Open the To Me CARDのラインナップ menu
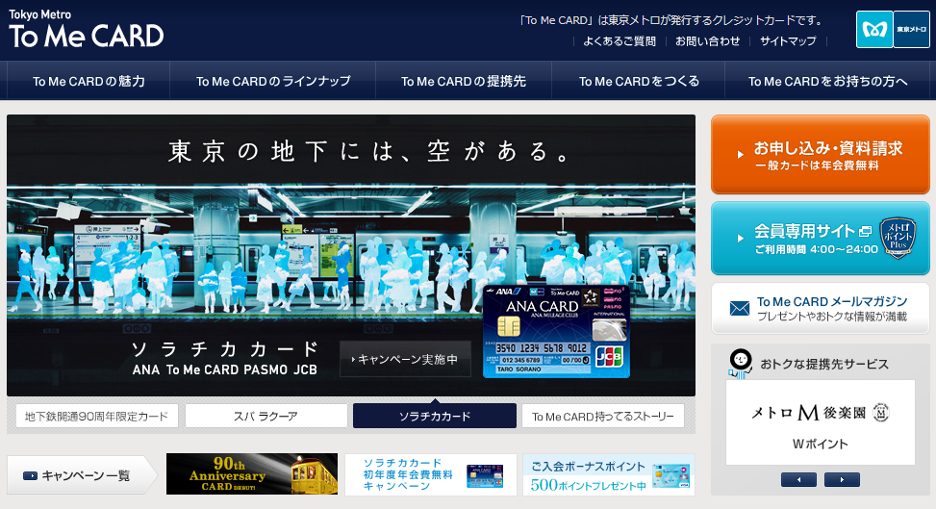Image resolution: width=936 pixels, height=509 pixels. click(x=273, y=81)
